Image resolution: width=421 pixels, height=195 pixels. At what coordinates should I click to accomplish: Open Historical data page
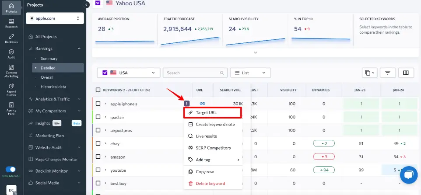53,87
